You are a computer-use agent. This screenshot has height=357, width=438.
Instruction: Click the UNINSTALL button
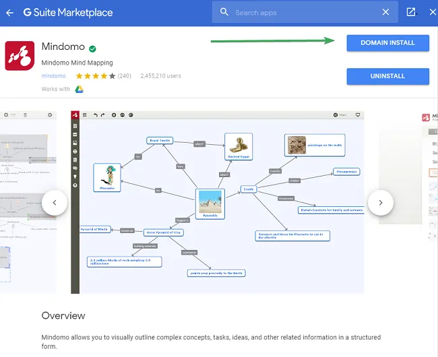(387, 76)
